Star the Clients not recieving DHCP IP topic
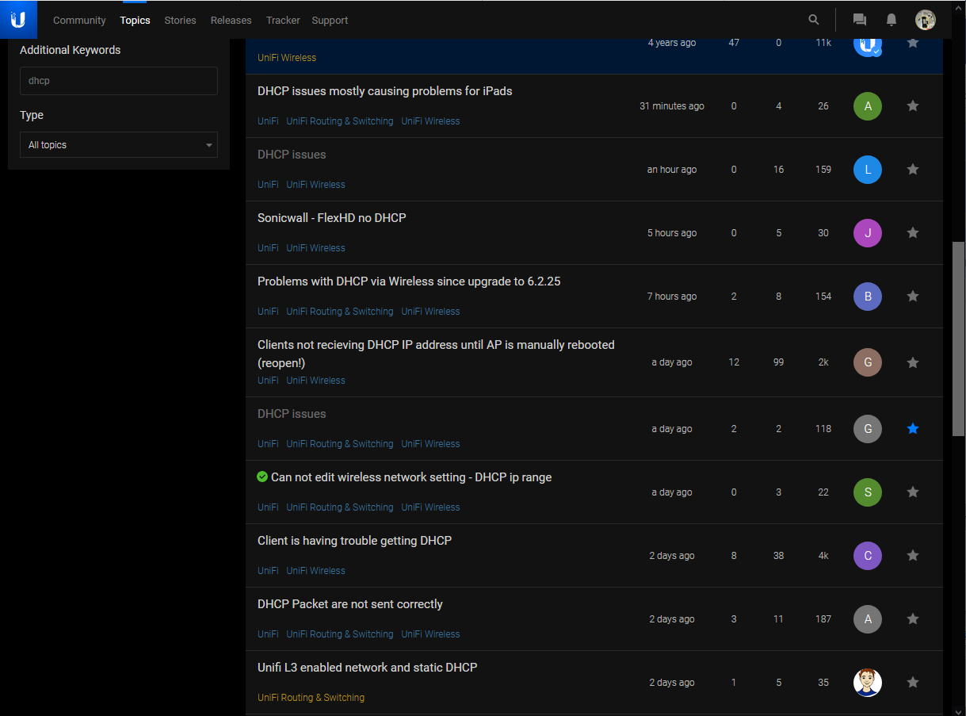Image resolution: width=966 pixels, height=716 pixels. pos(913,362)
